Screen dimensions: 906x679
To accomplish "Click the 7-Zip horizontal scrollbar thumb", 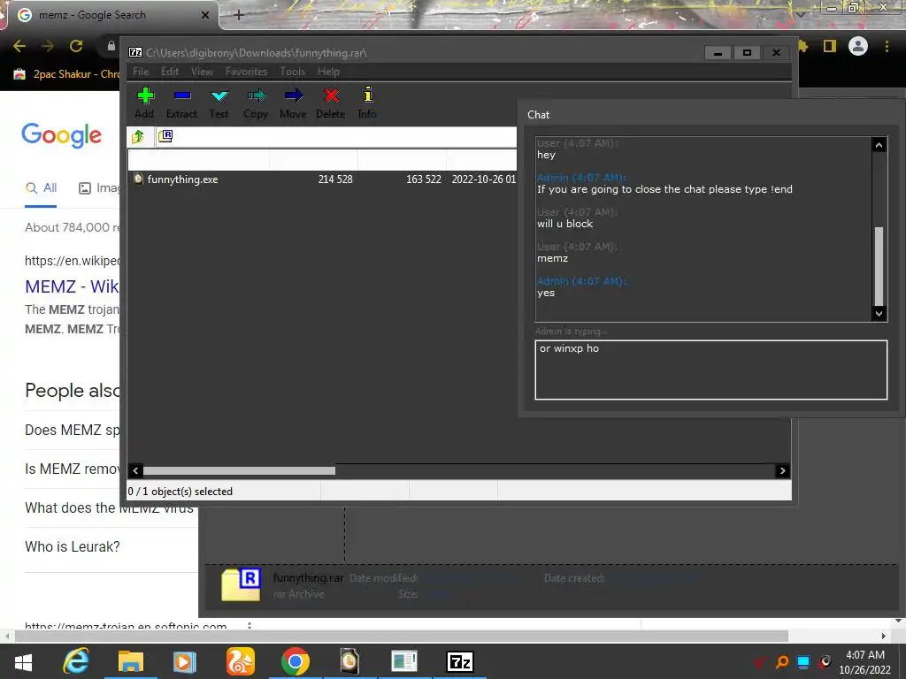I will pyautogui.click(x=239, y=470).
